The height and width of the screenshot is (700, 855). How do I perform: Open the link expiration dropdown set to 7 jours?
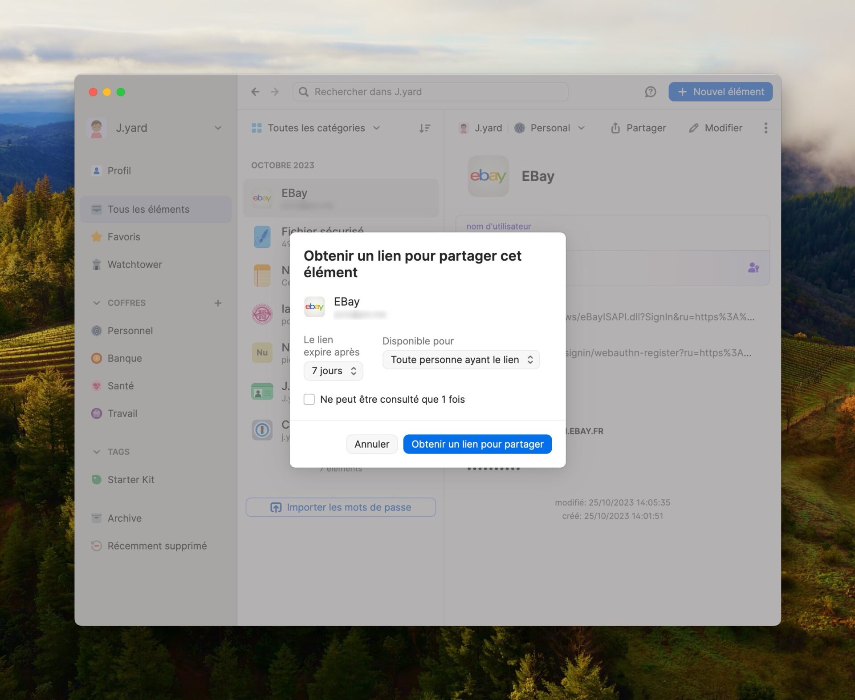click(x=333, y=371)
